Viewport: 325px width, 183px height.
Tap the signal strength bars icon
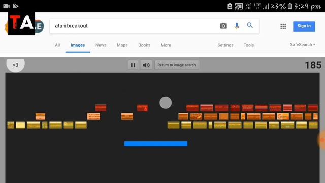pos(266,7)
